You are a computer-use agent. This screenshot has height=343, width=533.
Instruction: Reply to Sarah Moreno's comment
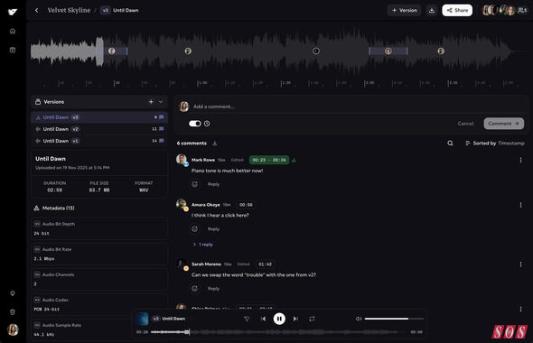point(213,289)
